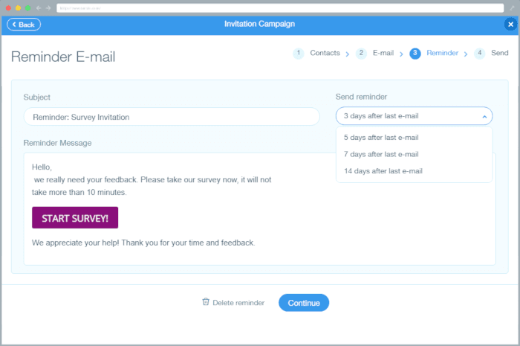This screenshot has width=520, height=346.
Task: Select 5 days after last e-mail
Action: tap(381, 138)
